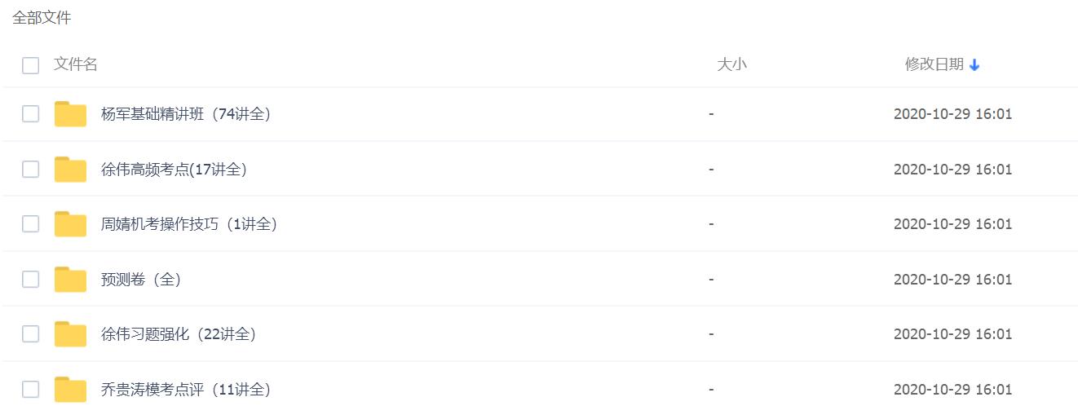
Task: Check the box for 徐伟习题强化 row
Action: (30, 333)
